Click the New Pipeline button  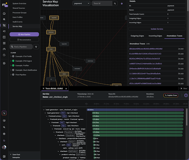coord(24,34)
